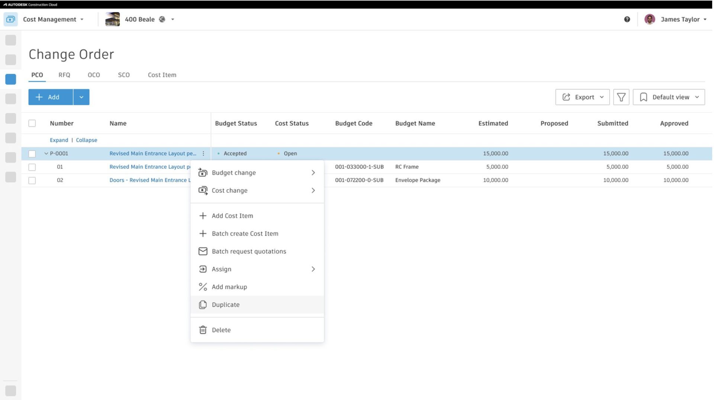This screenshot has width=714, height=400.
Task: Toggle the select-all checkbox in header
Action: pos(32,123)
